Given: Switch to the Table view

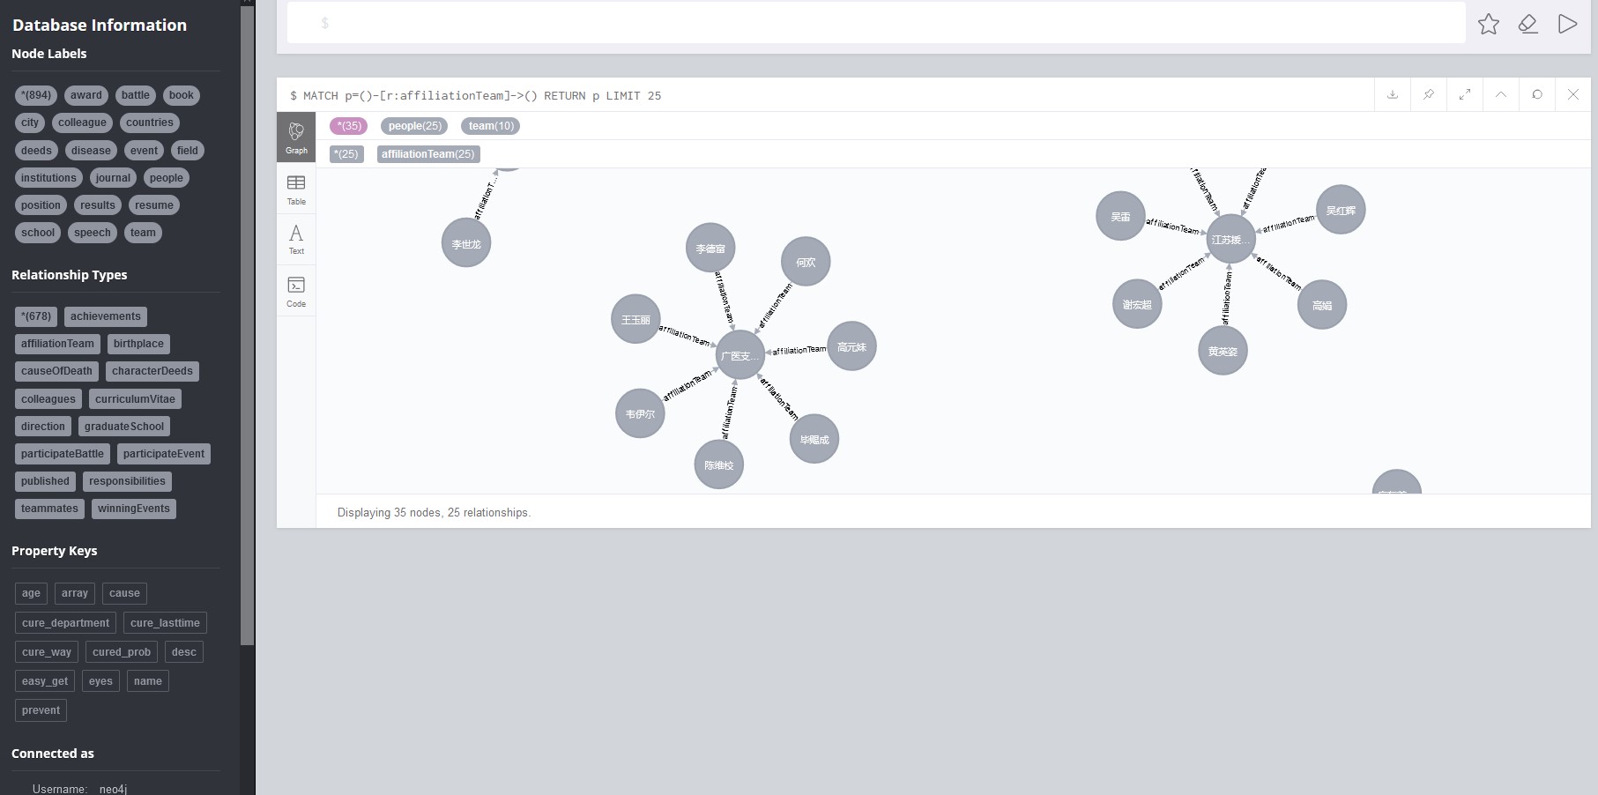Looking at the screenshot, I should pyautogui.click(x=296, y=189).
